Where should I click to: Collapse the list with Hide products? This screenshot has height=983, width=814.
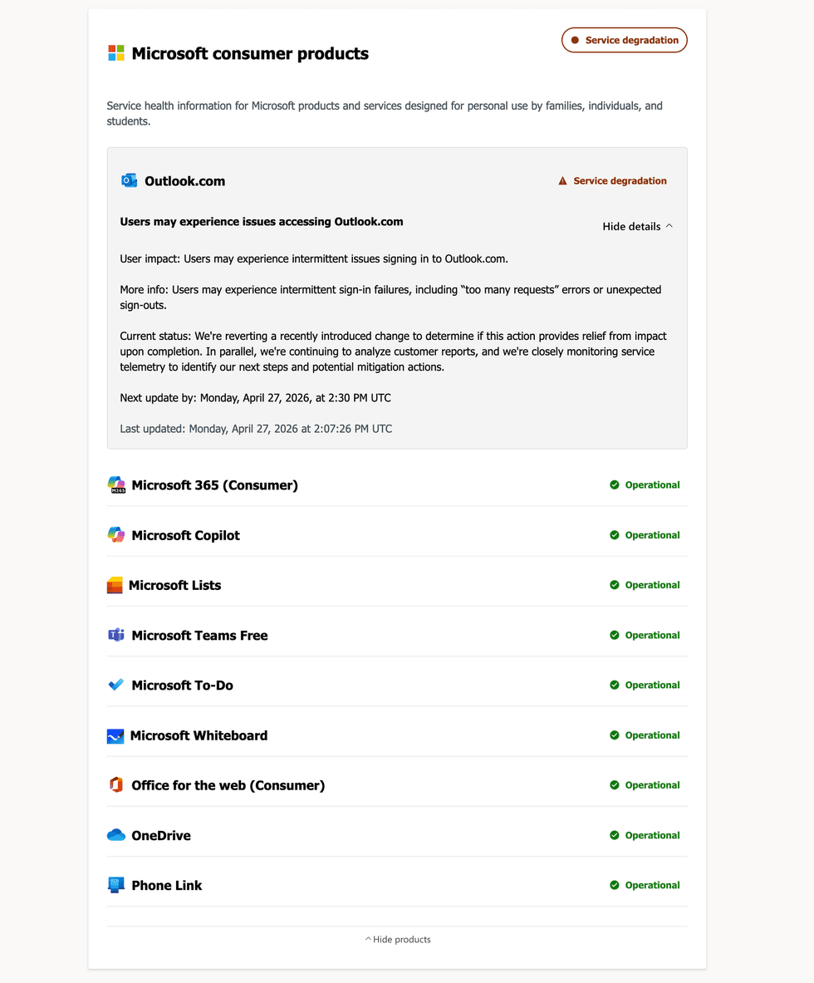(398, 940)
